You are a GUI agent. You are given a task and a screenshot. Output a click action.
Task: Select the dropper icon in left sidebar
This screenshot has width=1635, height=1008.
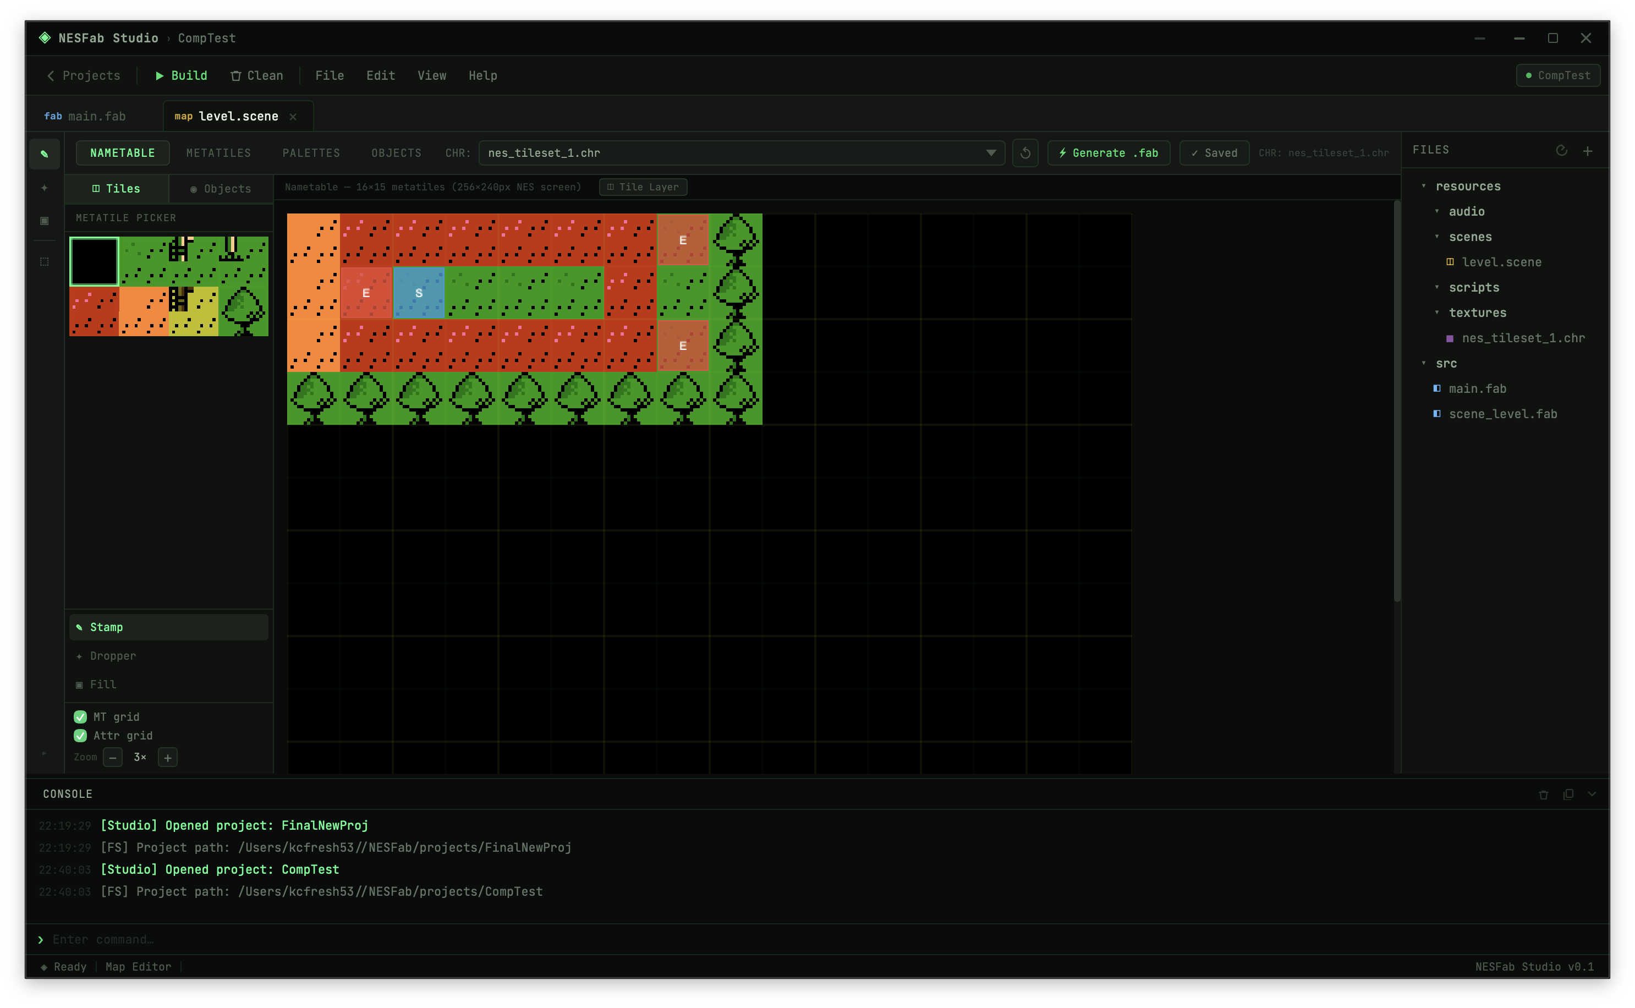coord(44,188)
